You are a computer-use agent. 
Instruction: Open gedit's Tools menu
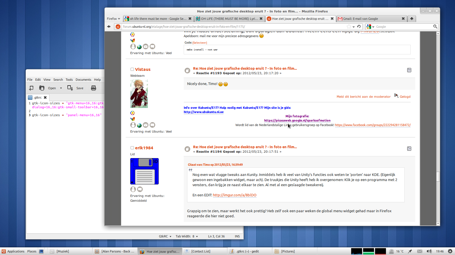click(x=69, y=80)
